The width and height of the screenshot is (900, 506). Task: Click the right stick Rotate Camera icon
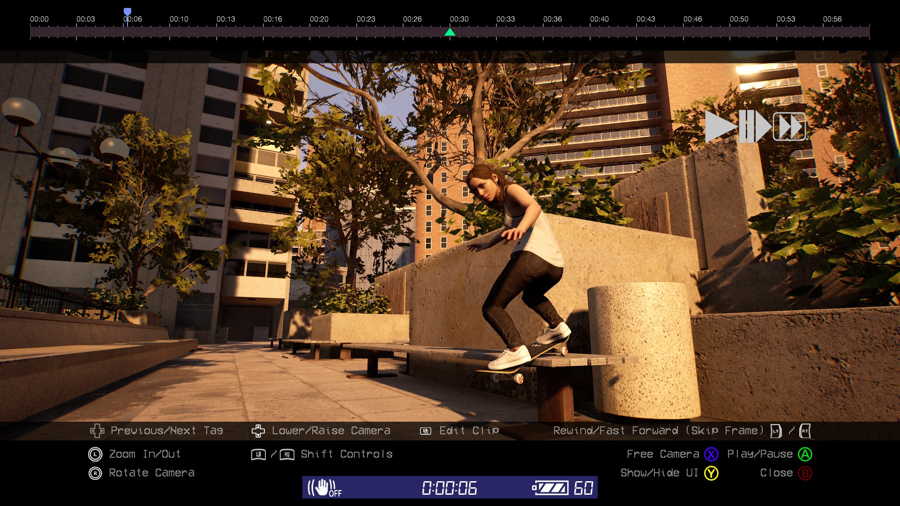click(95, 473)
